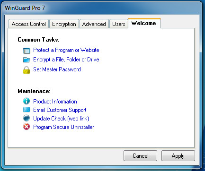Apply settings with the Apply button
Image resolution: width=205 pixels, height=171 pixels.
click(x=178, y=155)
